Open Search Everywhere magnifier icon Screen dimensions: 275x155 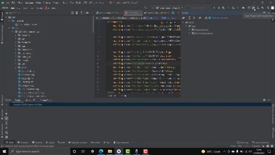tap(268, 8)
